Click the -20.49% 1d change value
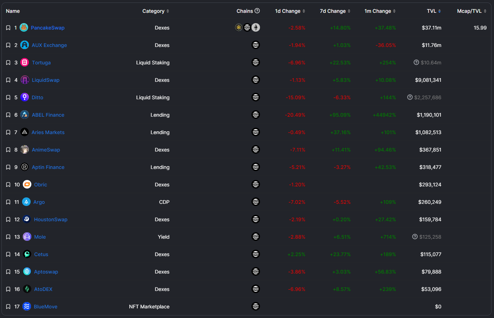Viewport: 494px width, 318px height. pyautogui.click(x=295, y=115)
